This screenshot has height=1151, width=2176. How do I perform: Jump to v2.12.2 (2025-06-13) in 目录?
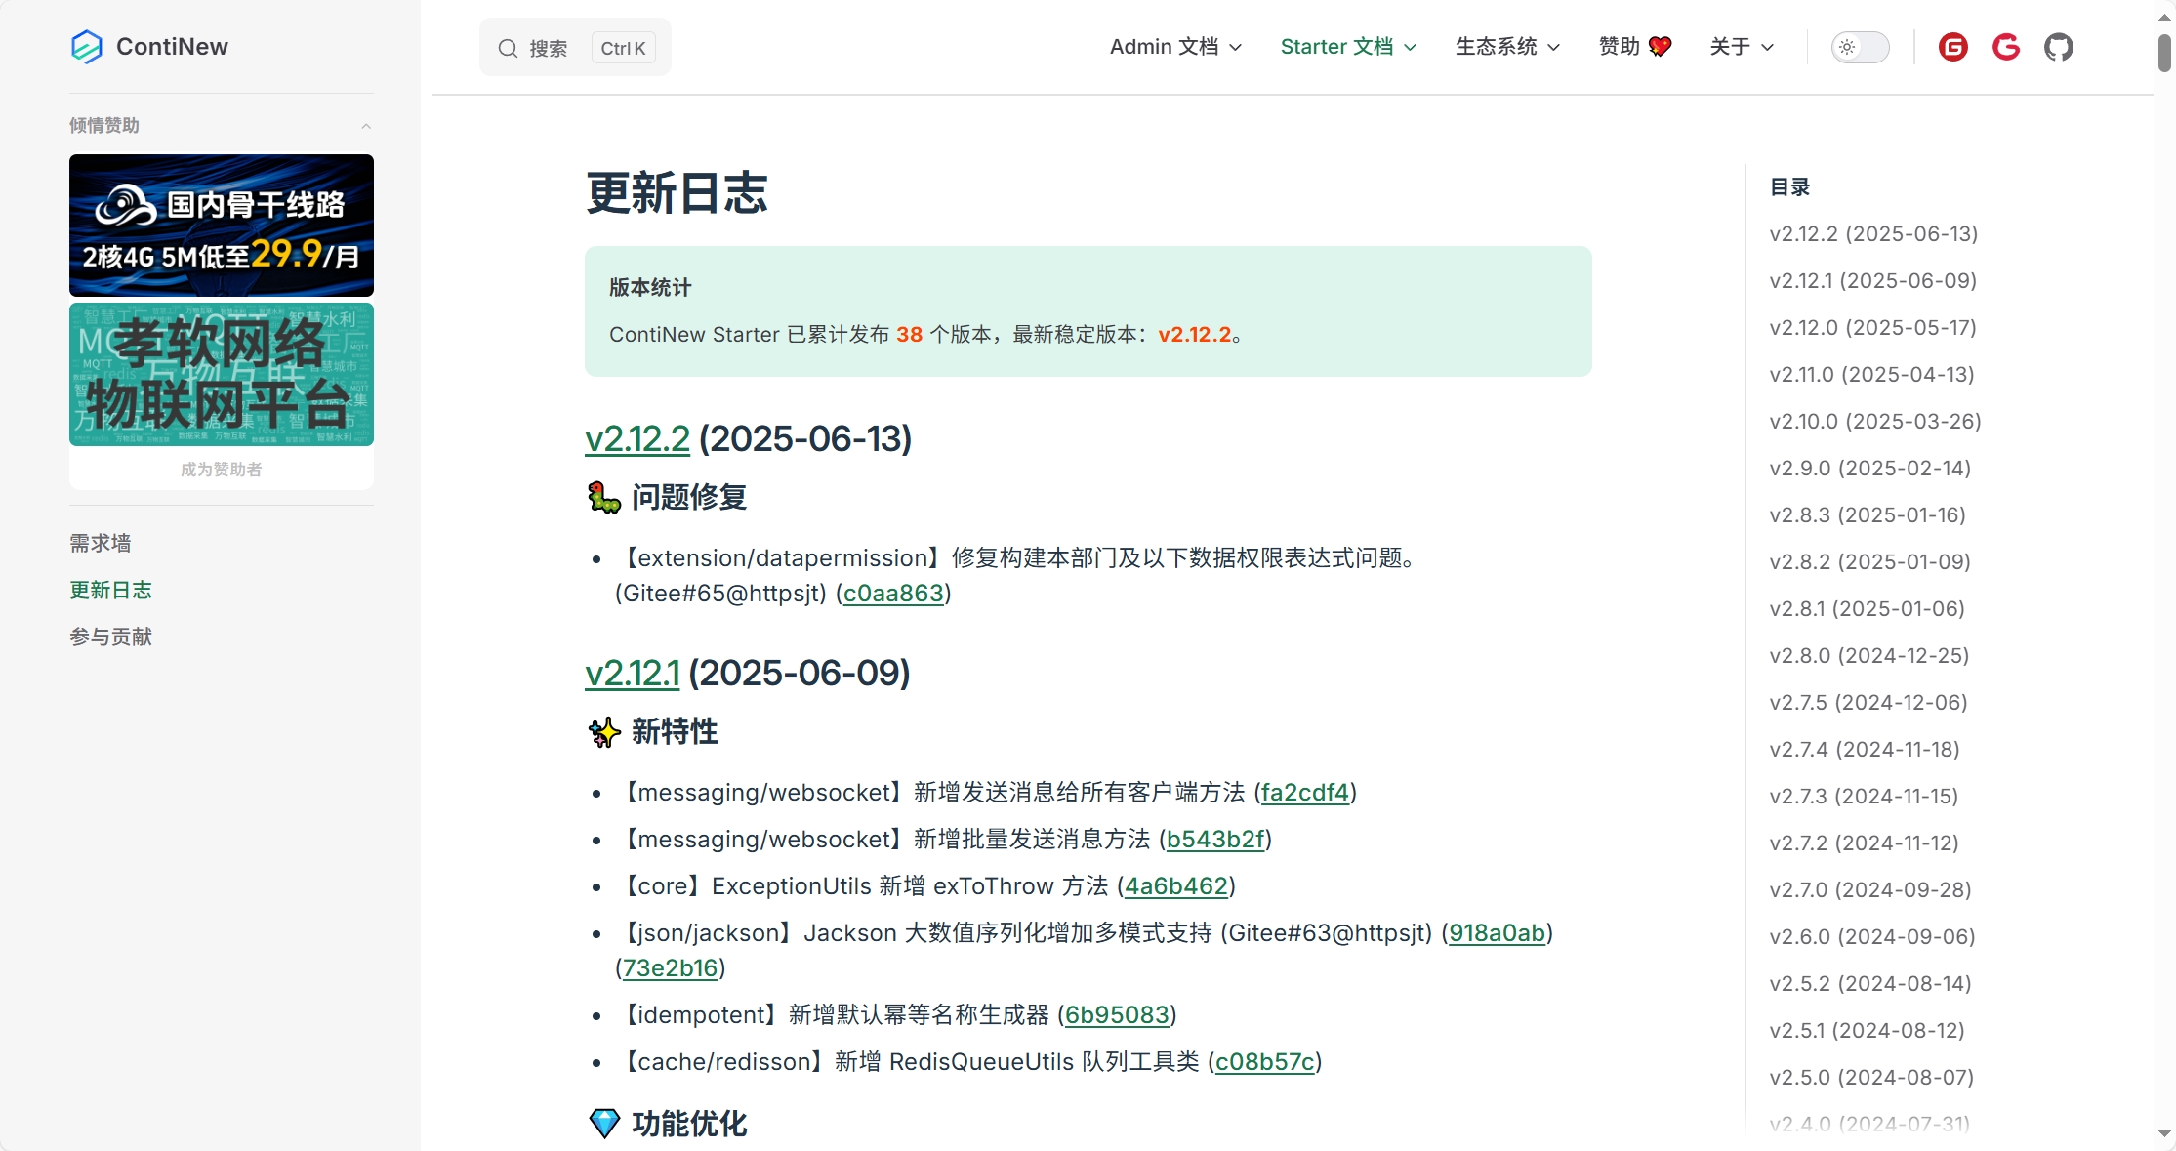pyautogui.click(x=1873, y=234)
